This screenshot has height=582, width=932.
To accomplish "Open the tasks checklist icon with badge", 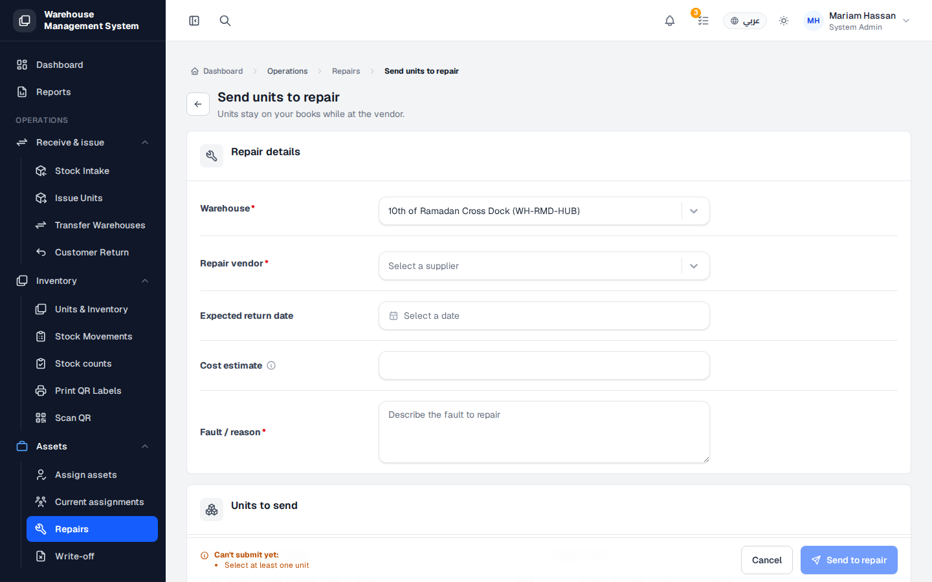I will coord(703,21).
